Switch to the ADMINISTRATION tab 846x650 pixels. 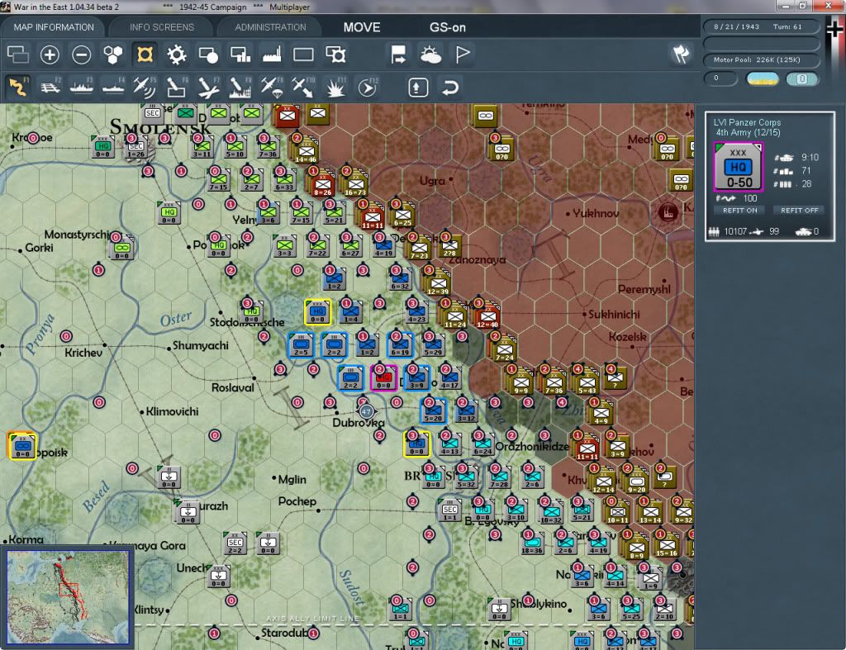pos(270,27)
